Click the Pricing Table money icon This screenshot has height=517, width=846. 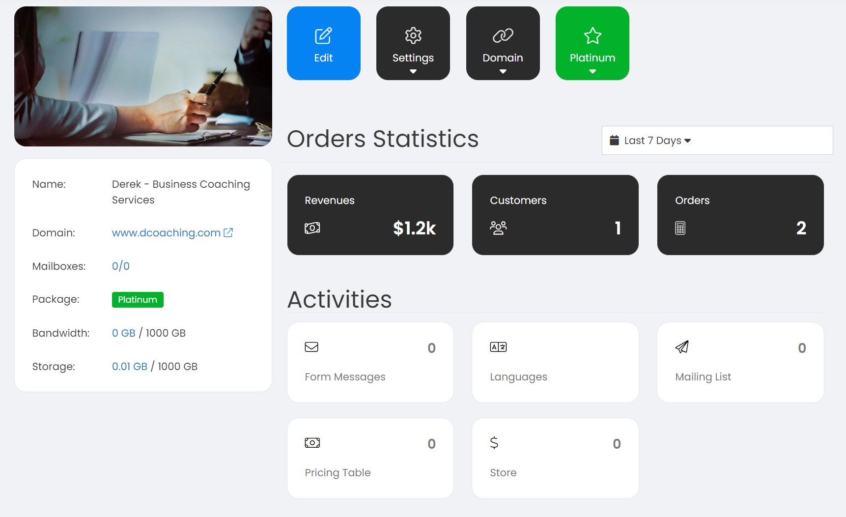312,442
